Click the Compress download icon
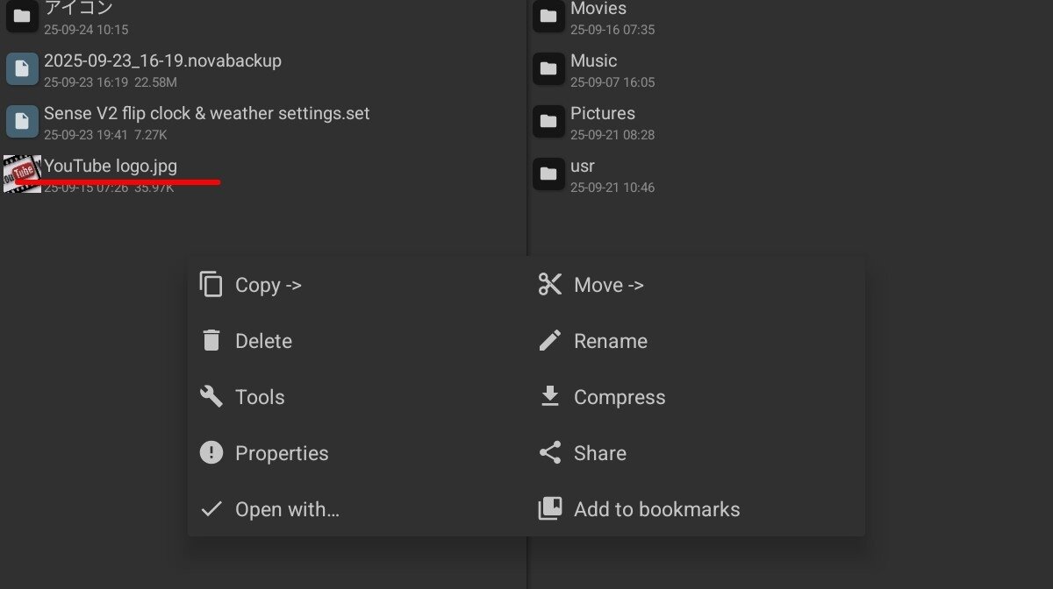1053x589 pixels. 550,397
